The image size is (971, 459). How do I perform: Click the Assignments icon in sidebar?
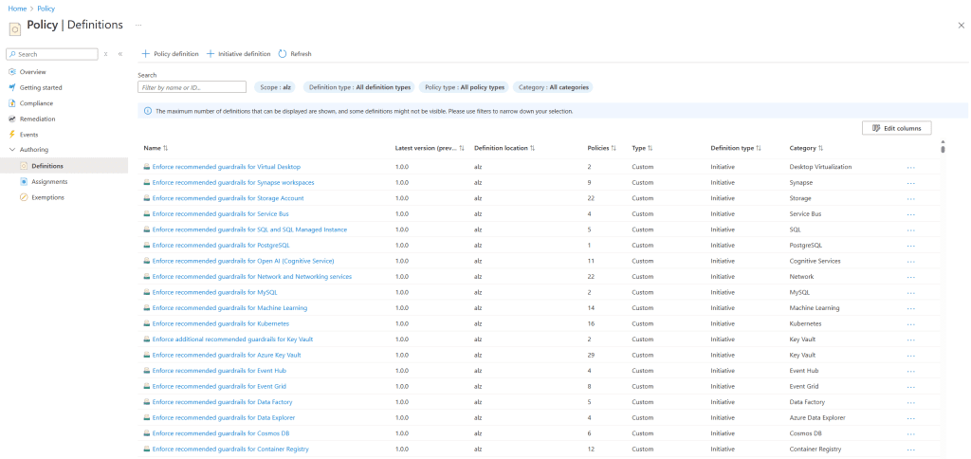click(x=24, y=181)
